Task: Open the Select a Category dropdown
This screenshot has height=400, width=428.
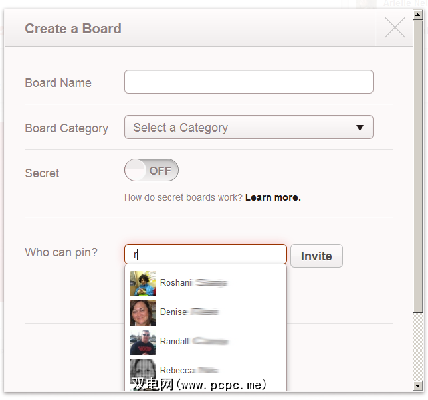Action: (241, 128)
